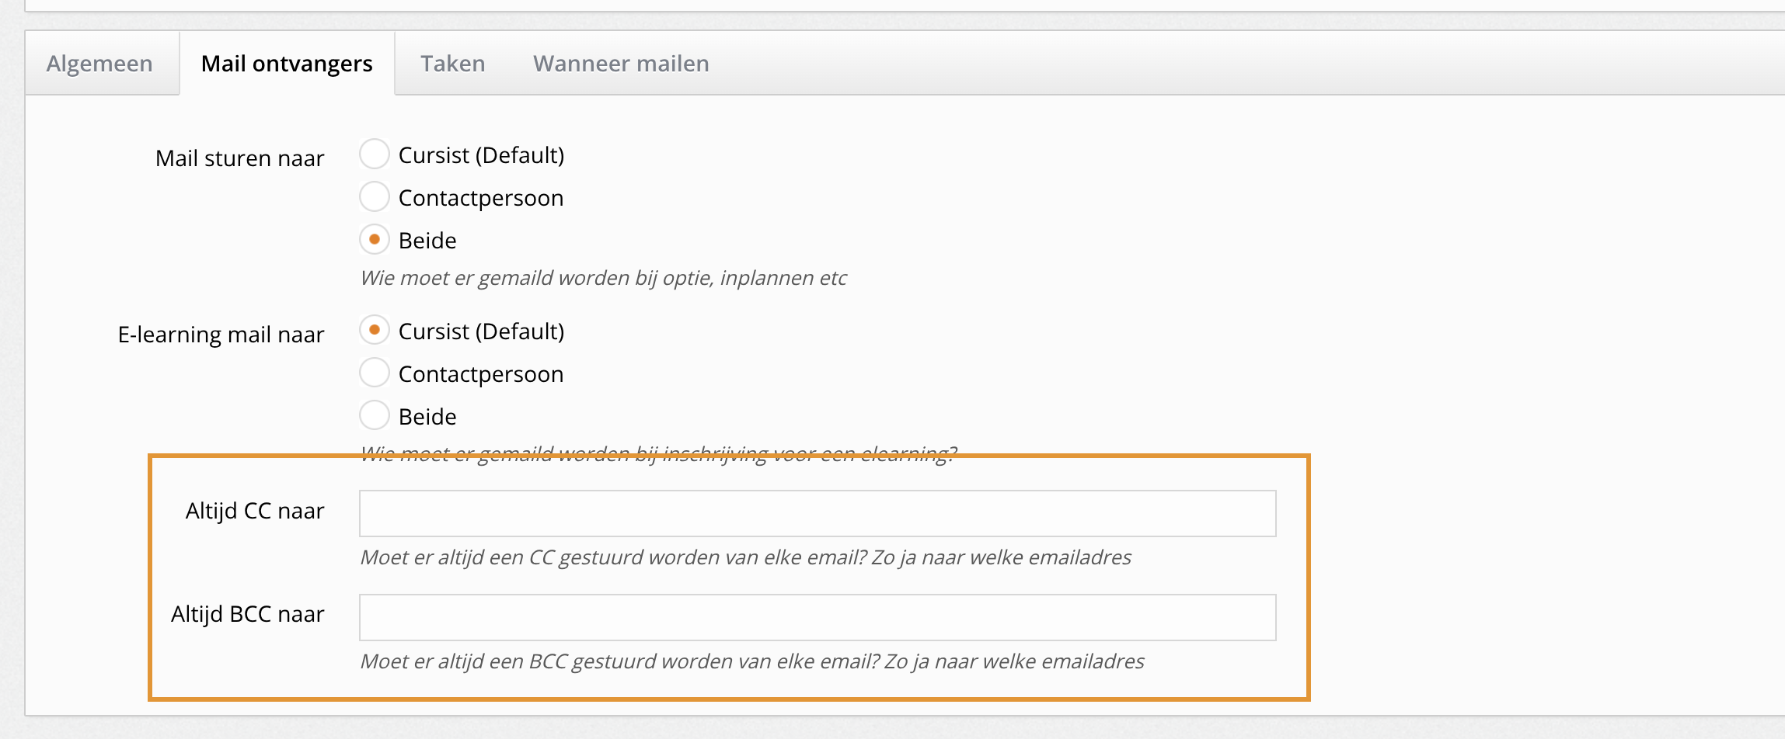Viewport: 1785px width, 739px height.
Task: Select Beide radio for Mail sturen naar
Action: pyautogui.click(x=375, y=240)
